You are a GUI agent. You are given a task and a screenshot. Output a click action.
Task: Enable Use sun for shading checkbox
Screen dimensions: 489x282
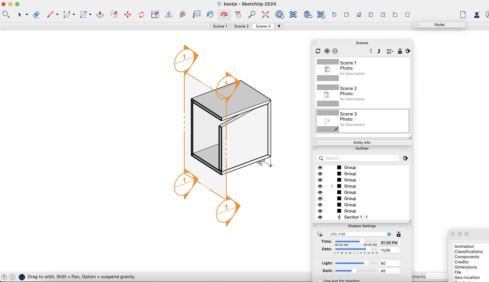(x=320, y=280)
